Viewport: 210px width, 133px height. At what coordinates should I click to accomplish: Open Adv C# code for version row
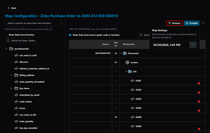[x=116, y=63]
